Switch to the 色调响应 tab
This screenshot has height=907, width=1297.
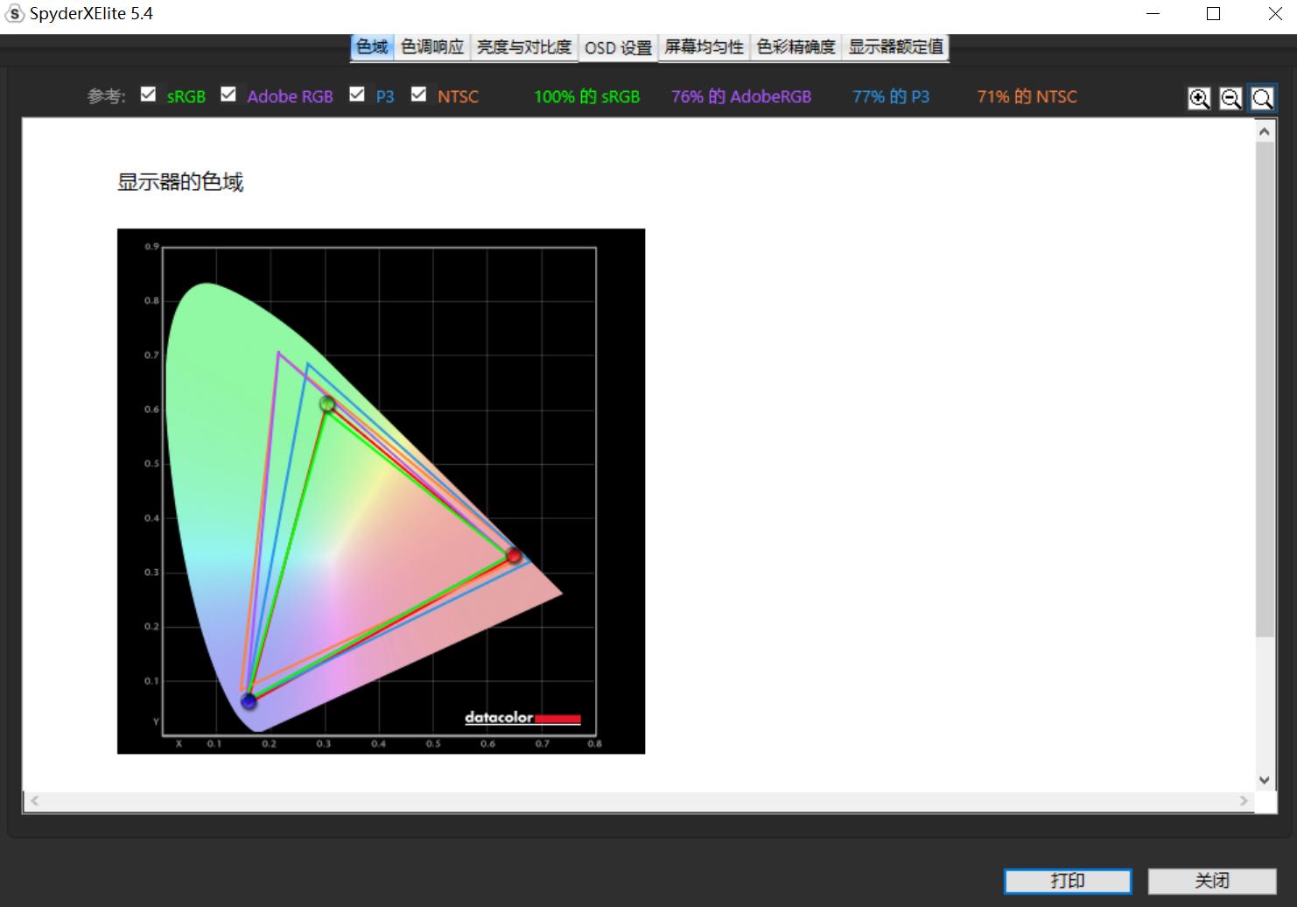[431, 47]
